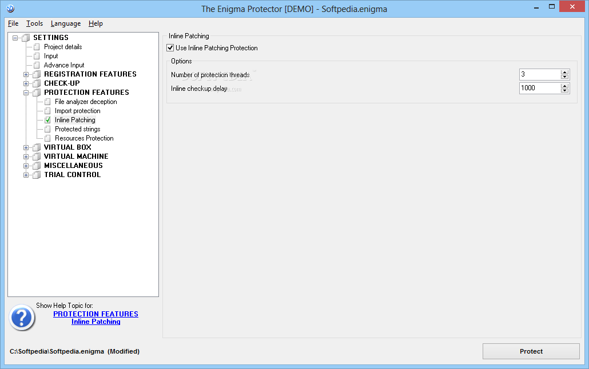
Task: Click the PROTECTION FEATURES folder icon
Action: pos(37,93)
